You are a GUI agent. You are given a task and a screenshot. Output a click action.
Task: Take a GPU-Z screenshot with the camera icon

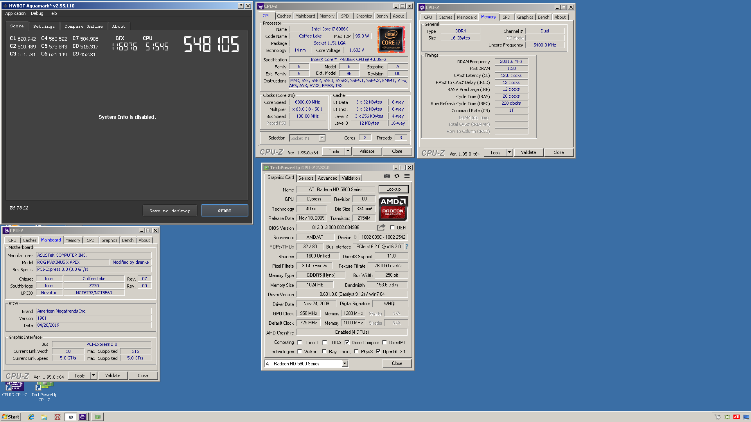[386, 176]
